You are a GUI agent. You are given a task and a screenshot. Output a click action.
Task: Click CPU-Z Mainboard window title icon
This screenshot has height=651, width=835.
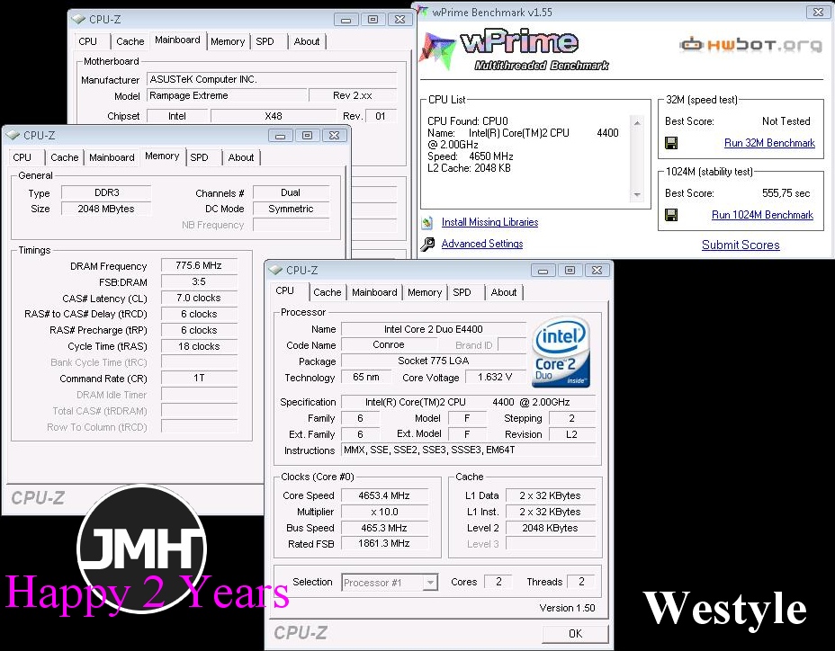[78, 19]
